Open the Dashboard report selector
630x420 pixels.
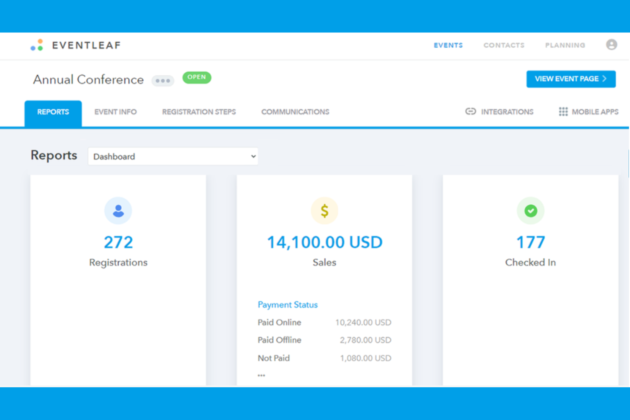[x=172, y=156]
